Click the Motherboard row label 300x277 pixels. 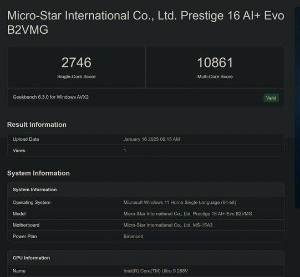tap(26, 225)
